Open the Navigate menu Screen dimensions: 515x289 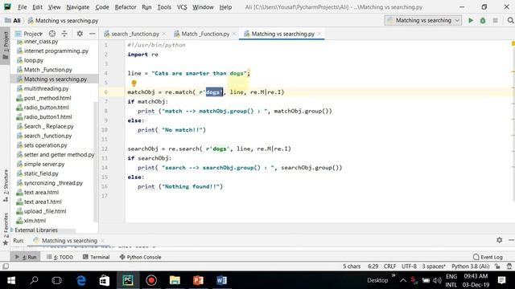click(x=78, y=7)
